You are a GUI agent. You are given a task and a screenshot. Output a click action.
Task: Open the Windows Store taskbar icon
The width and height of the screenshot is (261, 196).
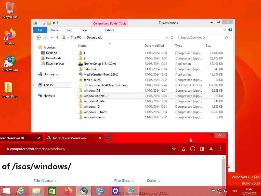coord(52,191)
